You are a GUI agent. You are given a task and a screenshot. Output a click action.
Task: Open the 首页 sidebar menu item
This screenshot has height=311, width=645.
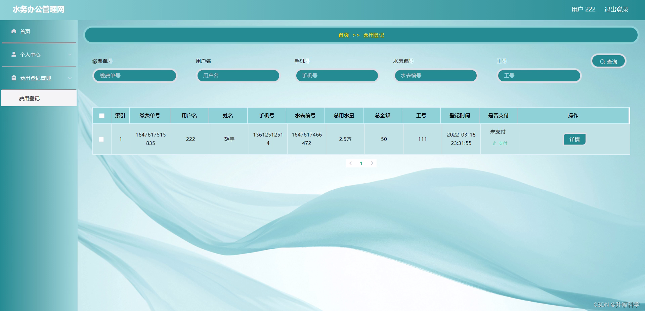point(25,31)
